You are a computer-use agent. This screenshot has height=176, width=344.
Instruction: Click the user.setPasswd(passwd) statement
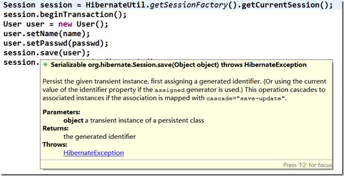click(x=56, y=43)
